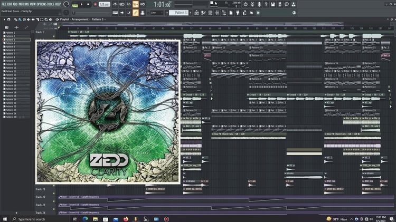Click the playback speaker tool in playlist
396x222 pixels.
(51, 20)
